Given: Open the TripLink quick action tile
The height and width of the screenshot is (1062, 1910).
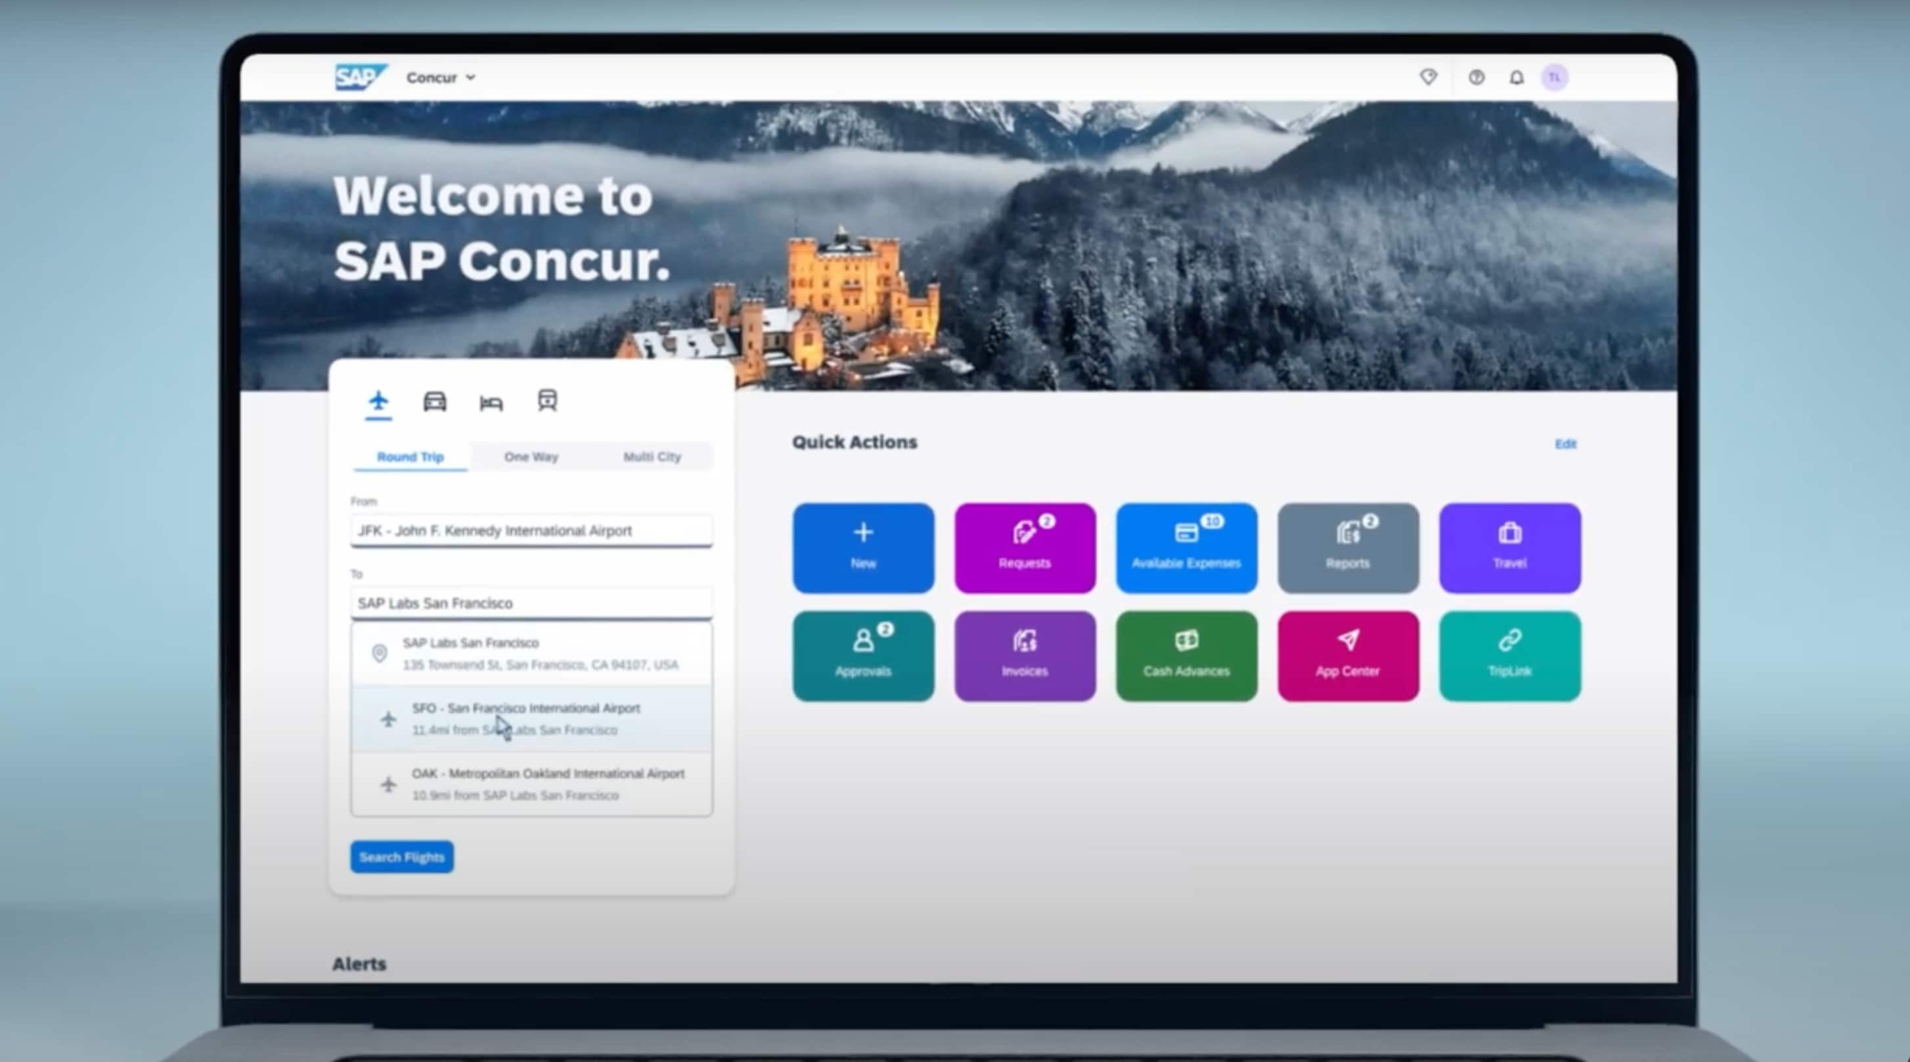Looking at the screenshot, I should click(1509, 656).
